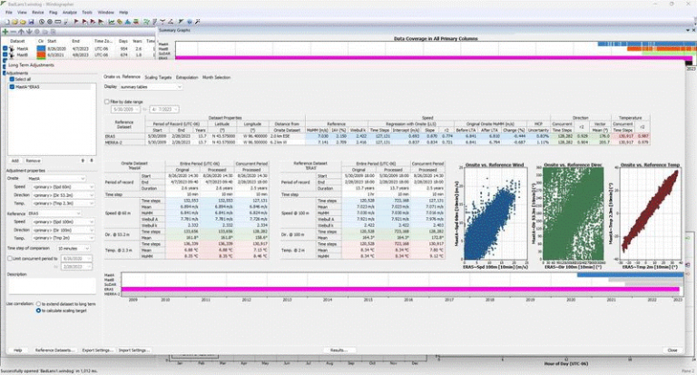This screenshot has width=697, height=375.
Task: Click the New file toolbar icon
Action: coord(5,22)
